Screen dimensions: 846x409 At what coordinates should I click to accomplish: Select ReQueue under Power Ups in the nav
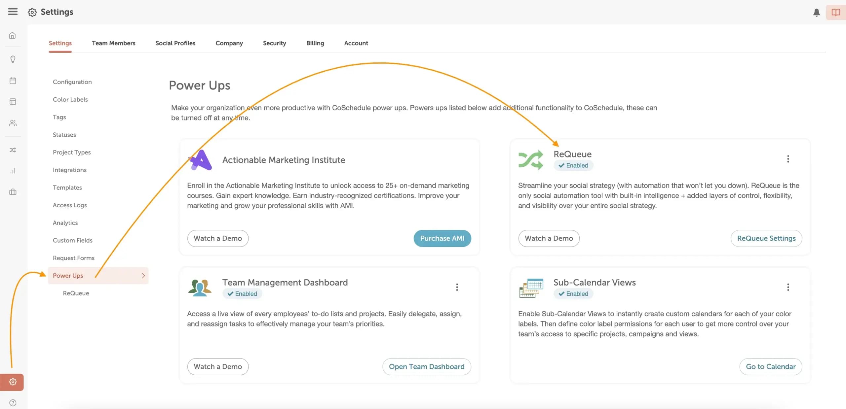[76, 293]
